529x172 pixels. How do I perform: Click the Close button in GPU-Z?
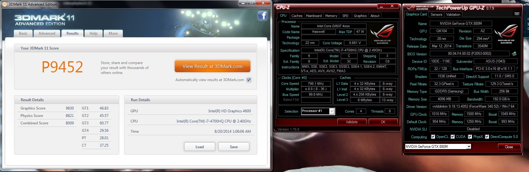click(509, 147)
